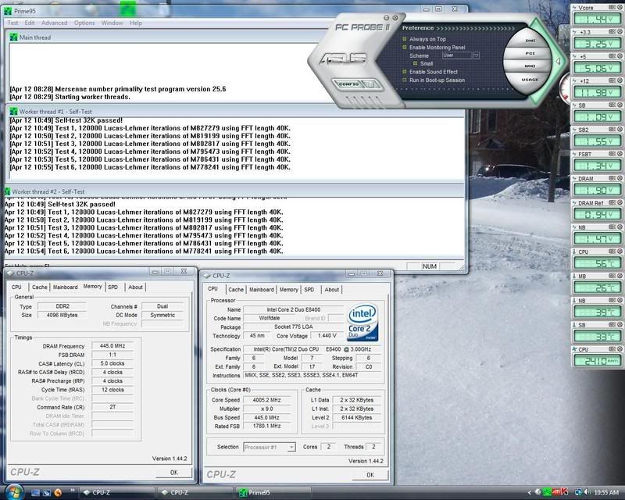This screenshot has width=625, height=500.
Task: Toggle Always on Top checkbox
Action: pos(405,39)
